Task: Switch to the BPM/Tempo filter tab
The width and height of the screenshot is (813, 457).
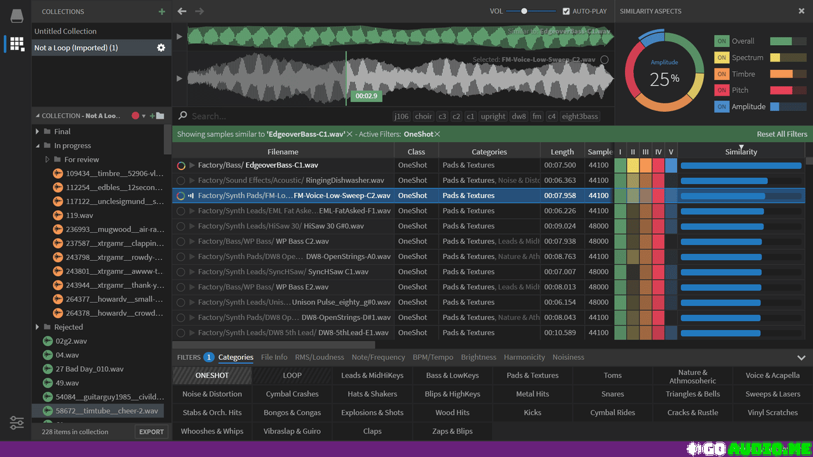Action: [433, 357]
